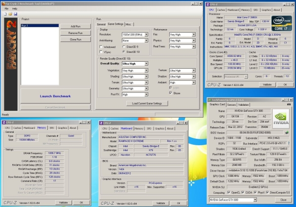Click the Far Cry 2 logo banner
This screenshot has height=207, width=296.
(11, 64)
